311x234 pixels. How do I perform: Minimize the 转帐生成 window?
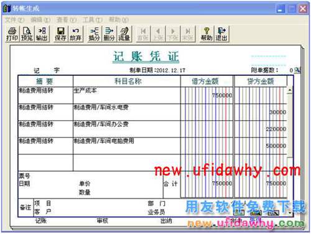point(281,9)
